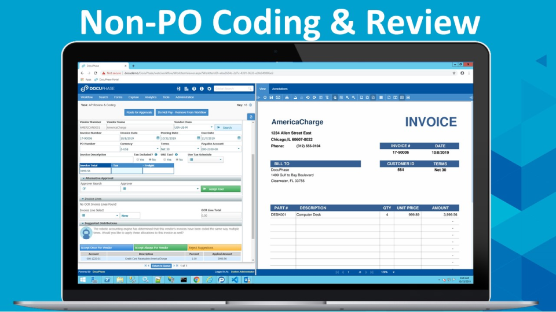Click the zoom in magnifier in viewer toolbar

pyautogui.click(x=347, y=97)
